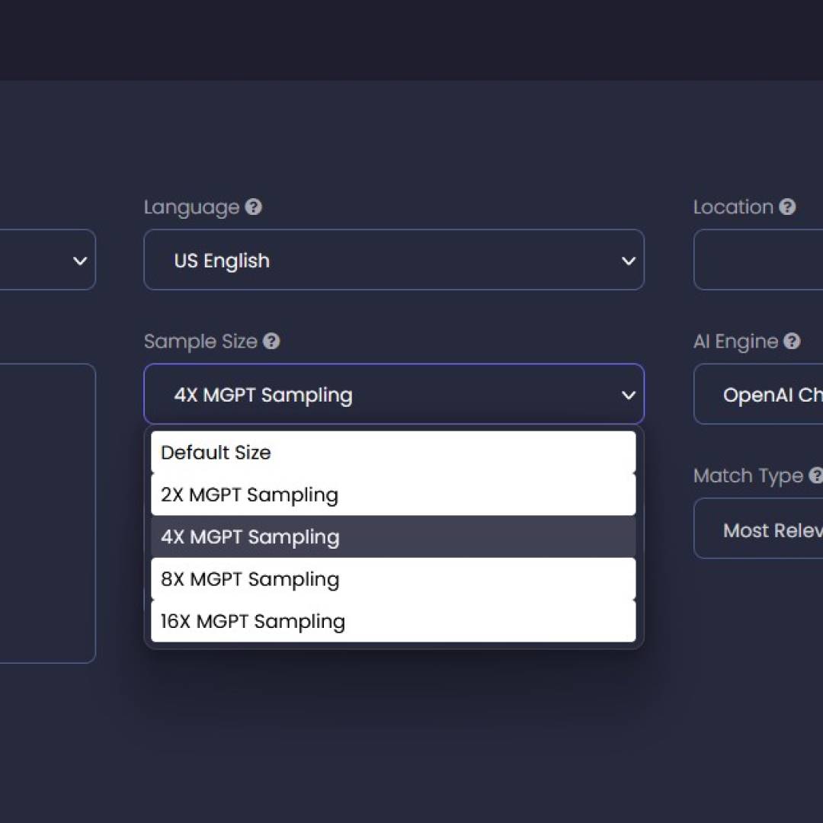Choose 2X MGPT Sampling from the list
This screenshot has width=823, height=823.
tap(393, 495)
